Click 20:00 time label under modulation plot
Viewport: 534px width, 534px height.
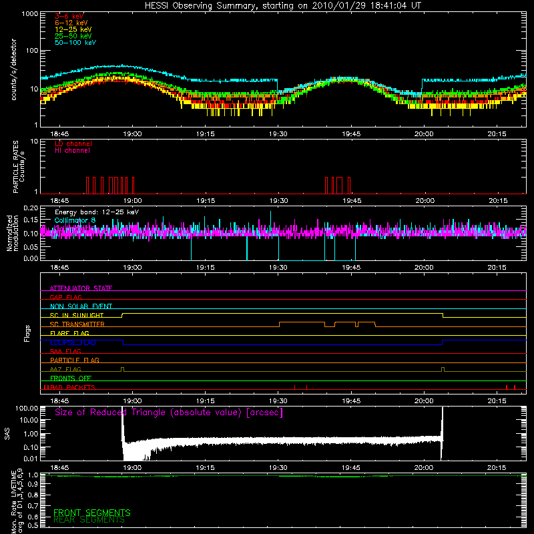tap(424, 268)
